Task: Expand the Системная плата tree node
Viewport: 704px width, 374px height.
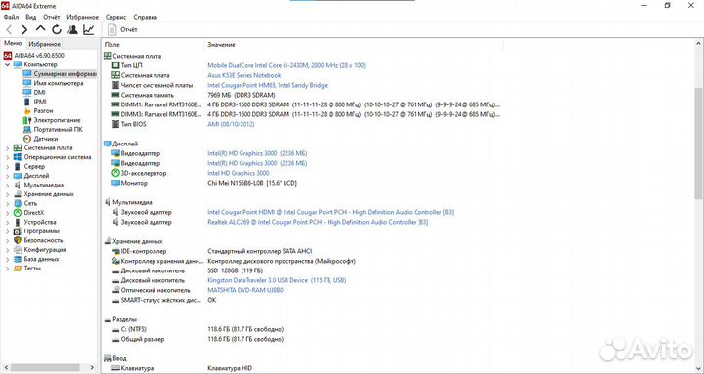Action: click(7, 148)
